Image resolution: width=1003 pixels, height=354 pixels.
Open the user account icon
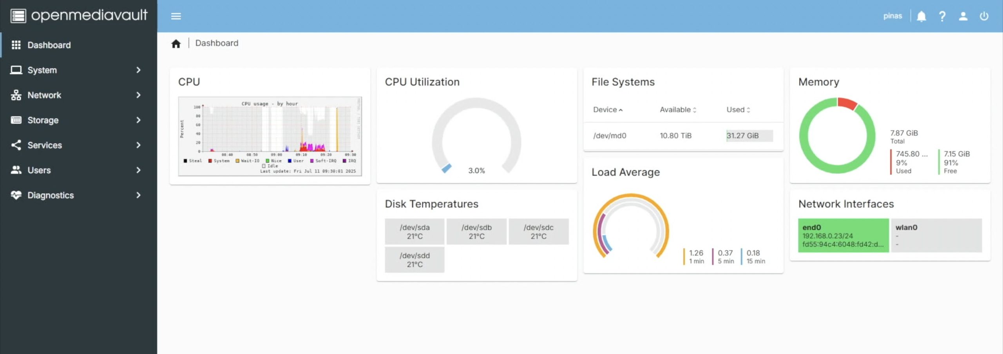[963, 16]
